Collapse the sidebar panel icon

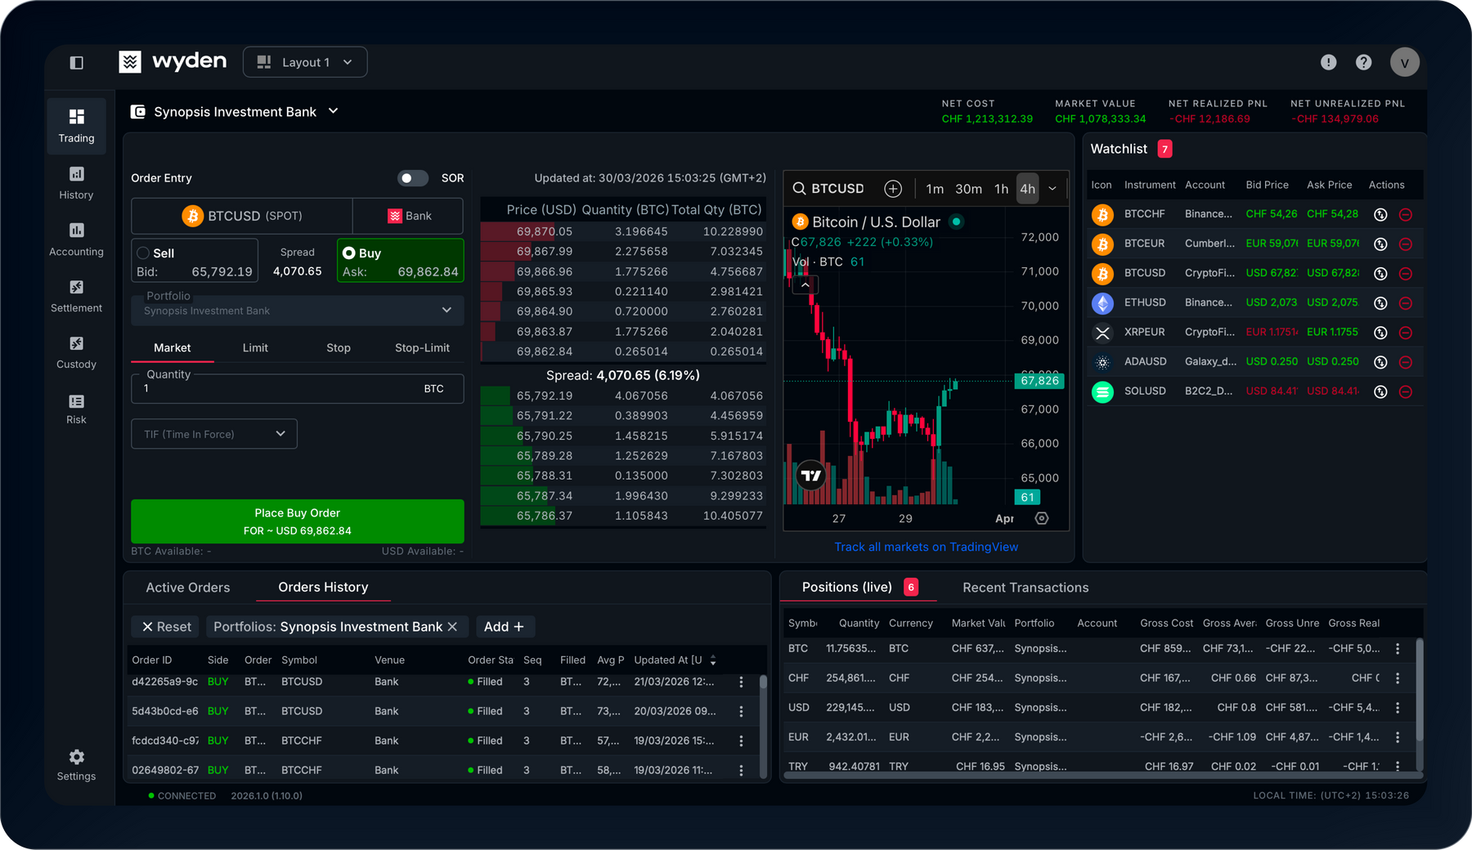tap(77, 63)
